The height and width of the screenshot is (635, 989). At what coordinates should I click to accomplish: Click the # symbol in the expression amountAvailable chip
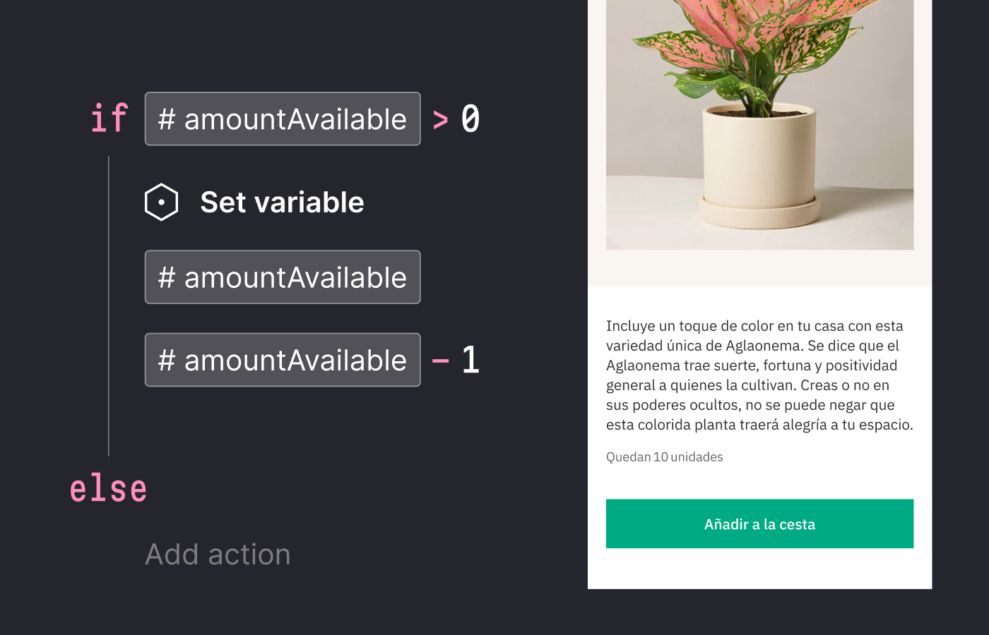pyautogui.click(x=168, y=360)
